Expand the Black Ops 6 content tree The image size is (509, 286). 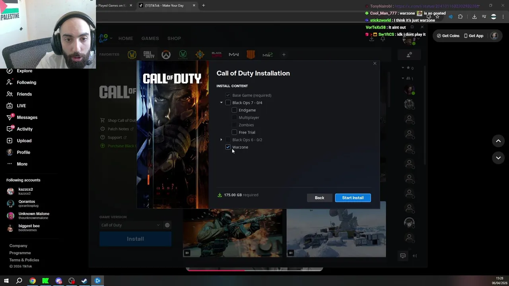221,140
